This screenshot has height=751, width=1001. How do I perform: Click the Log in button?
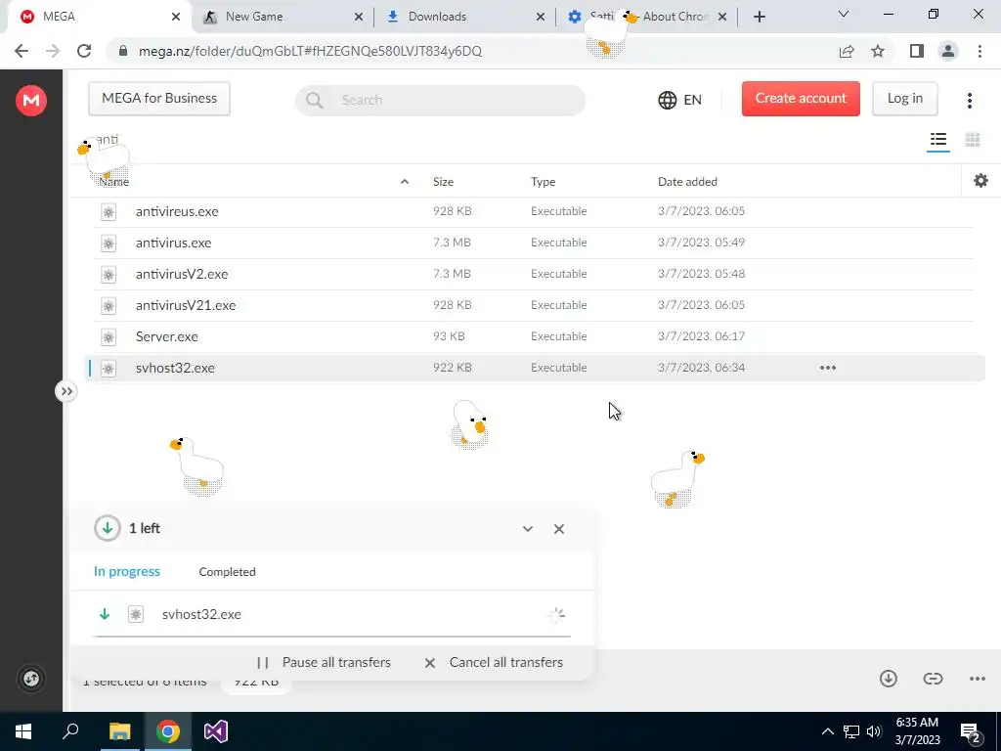pyautogui.click(x=904, y=99)
